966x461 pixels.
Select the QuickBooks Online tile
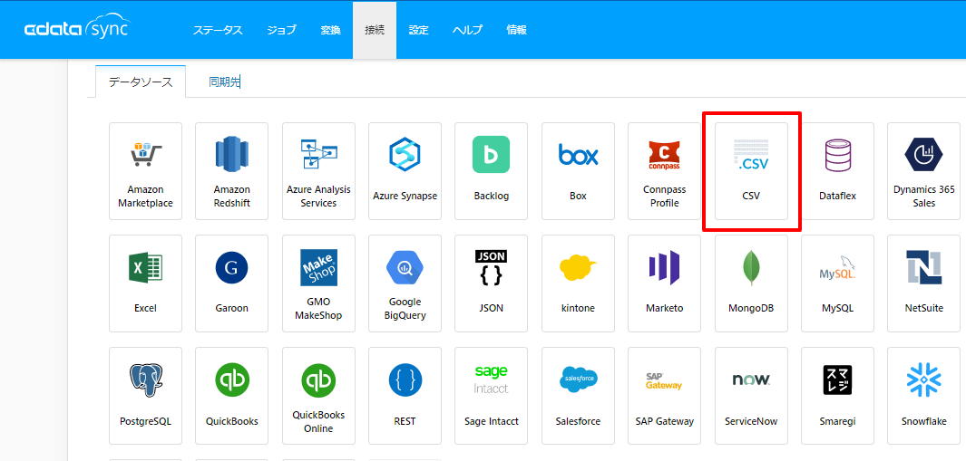(x=318, y=396)
